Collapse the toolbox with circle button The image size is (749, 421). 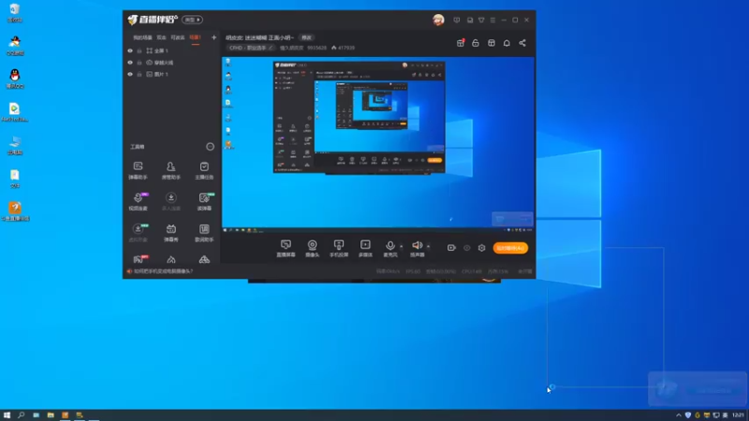pyautogui.click(x=210, y=147)
